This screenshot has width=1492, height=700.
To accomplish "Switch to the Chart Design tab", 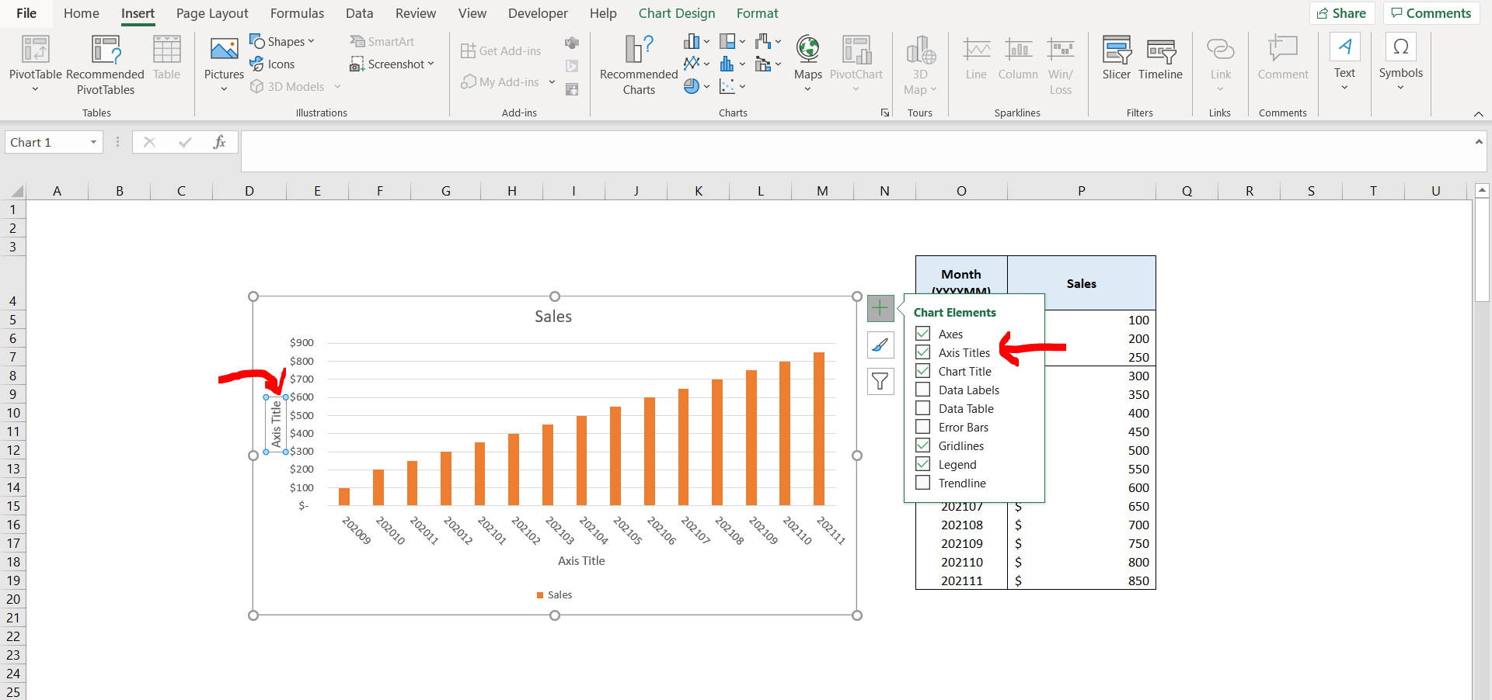I will (x=676, y=13).
